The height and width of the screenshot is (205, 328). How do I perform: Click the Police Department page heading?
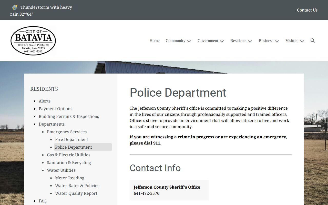coord(178,93)
